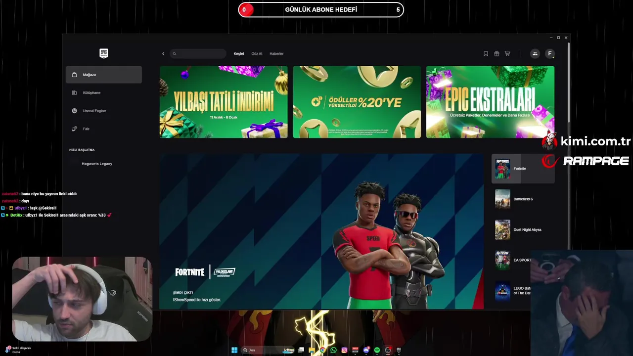Open the F profile avatar menu
The image size is (633, 356).
[x=549, y=53]
